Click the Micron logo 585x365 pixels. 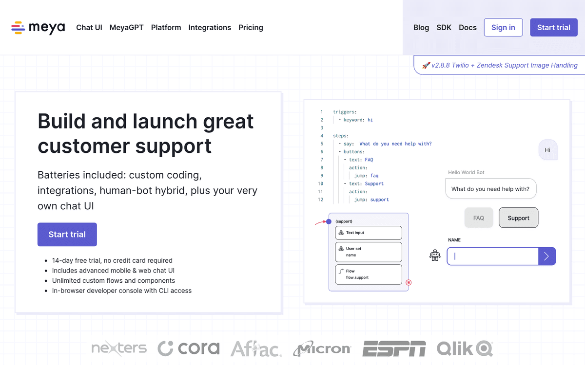pyautogui.click(x=322, y=349)
